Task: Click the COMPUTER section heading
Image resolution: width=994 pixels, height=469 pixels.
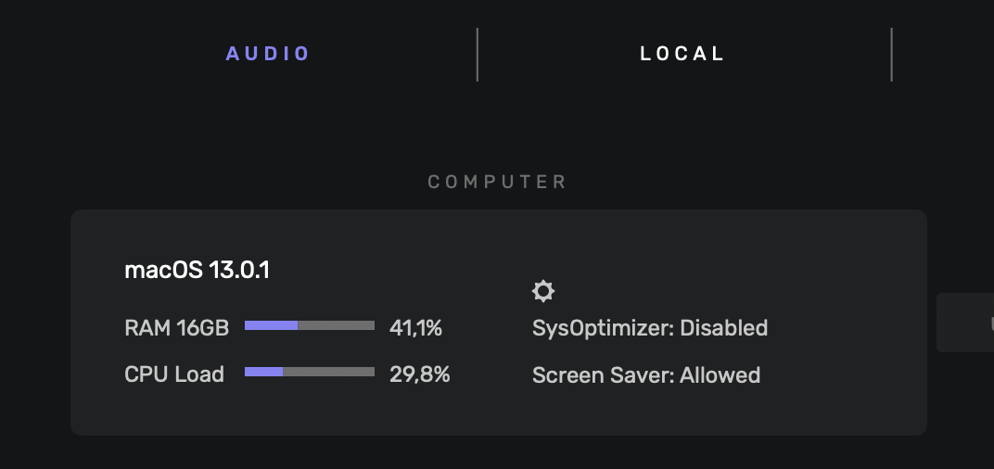Action: (x=497, y=182)
